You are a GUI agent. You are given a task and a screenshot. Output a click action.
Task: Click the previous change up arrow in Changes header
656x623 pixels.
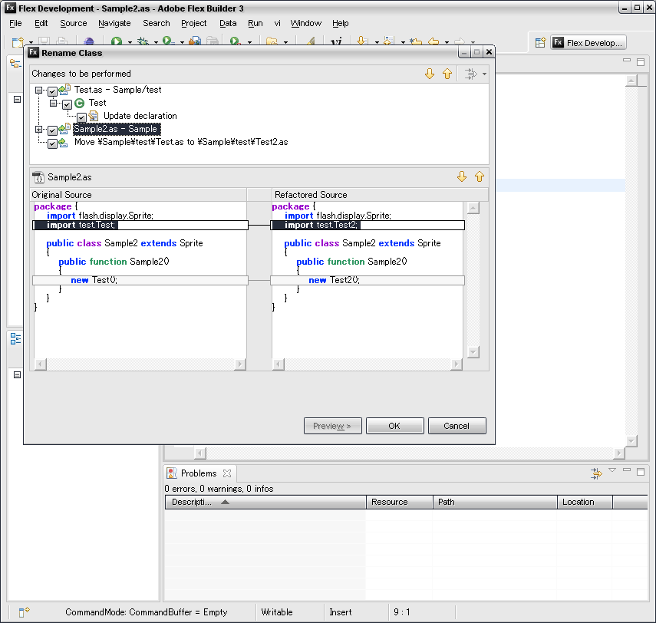pos(447,74)
